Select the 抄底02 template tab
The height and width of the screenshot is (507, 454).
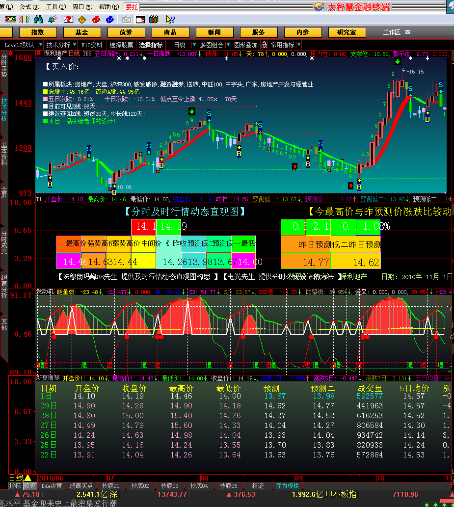(140, 486)
